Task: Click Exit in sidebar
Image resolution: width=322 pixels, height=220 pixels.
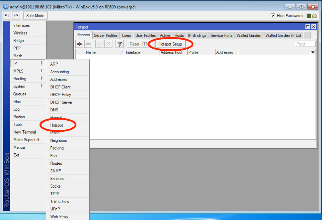Action: pyautogui.click(x=28, y=155)
